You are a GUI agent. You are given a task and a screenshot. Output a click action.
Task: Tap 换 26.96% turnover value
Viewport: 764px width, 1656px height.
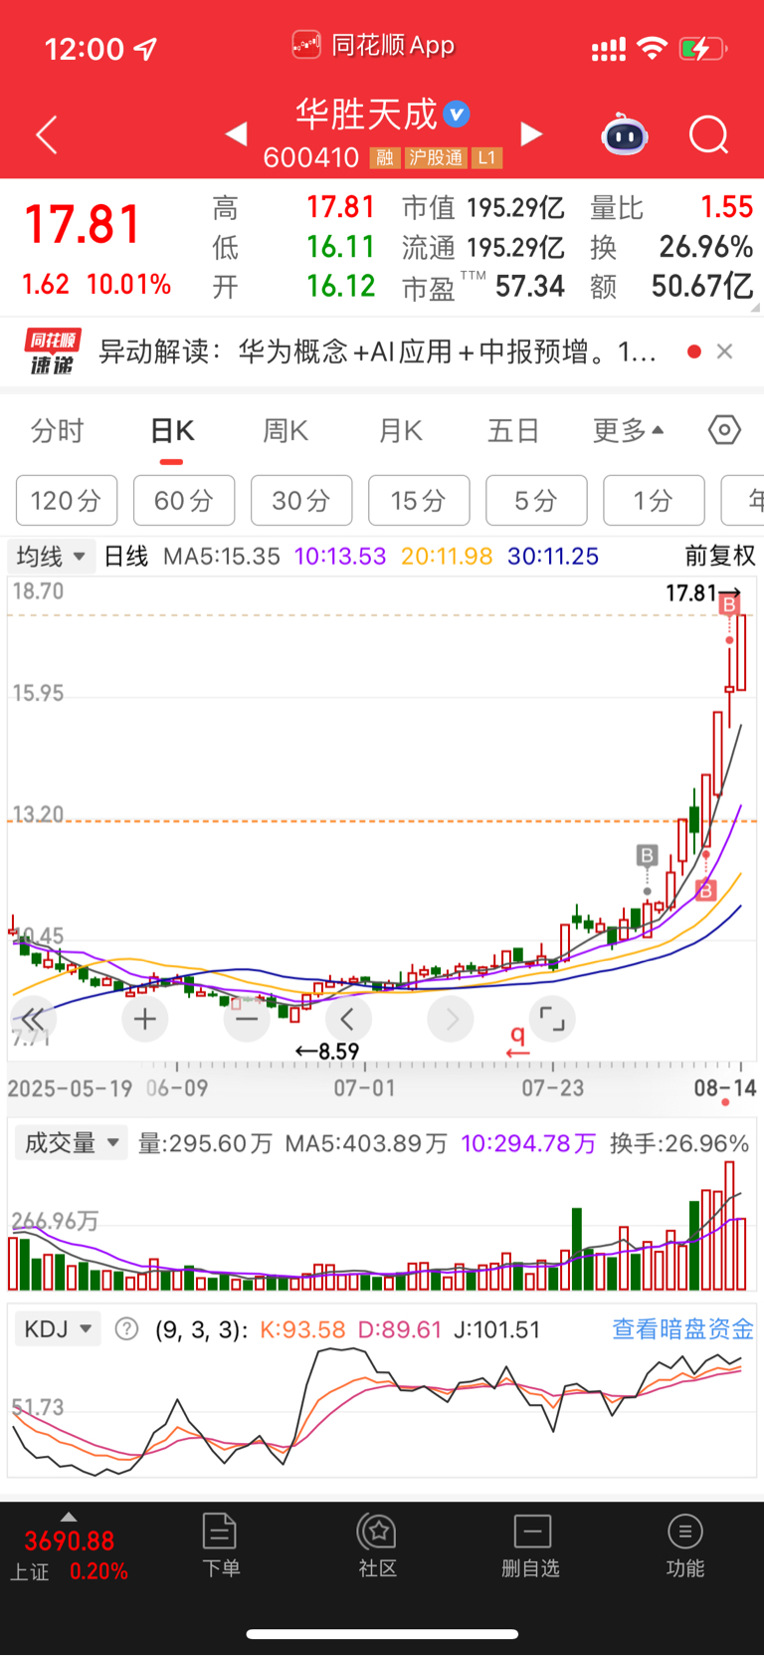[706, 247]
